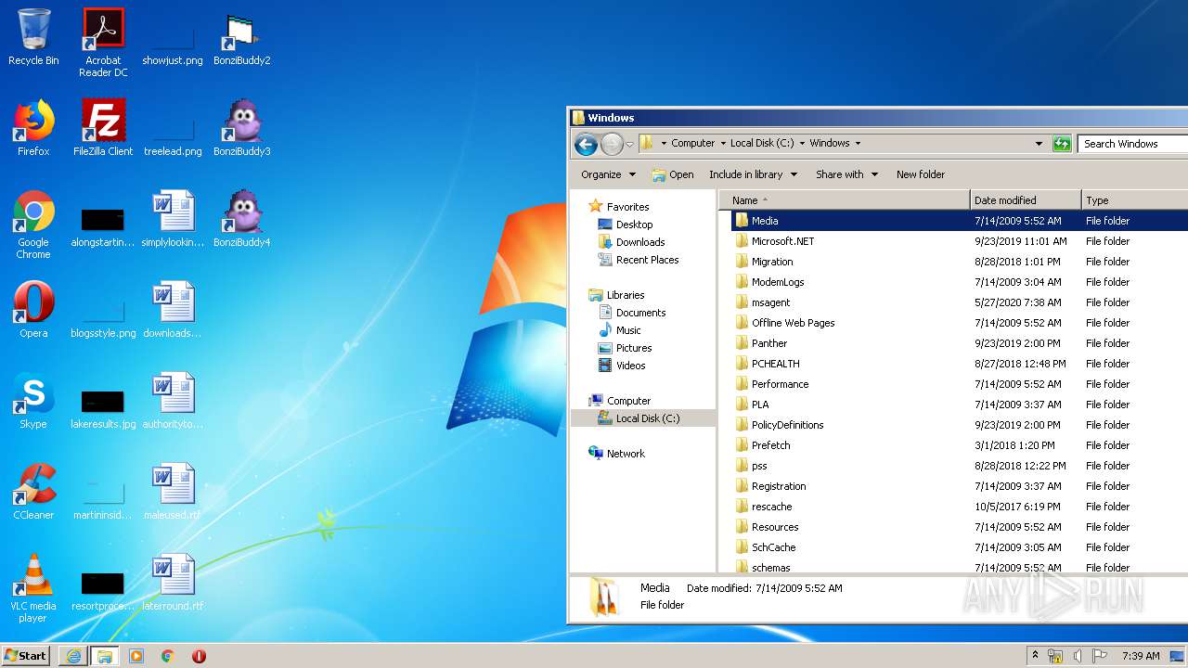Select the msagent folder
This screenshot has height=668, width=1188.
point(770,302)
